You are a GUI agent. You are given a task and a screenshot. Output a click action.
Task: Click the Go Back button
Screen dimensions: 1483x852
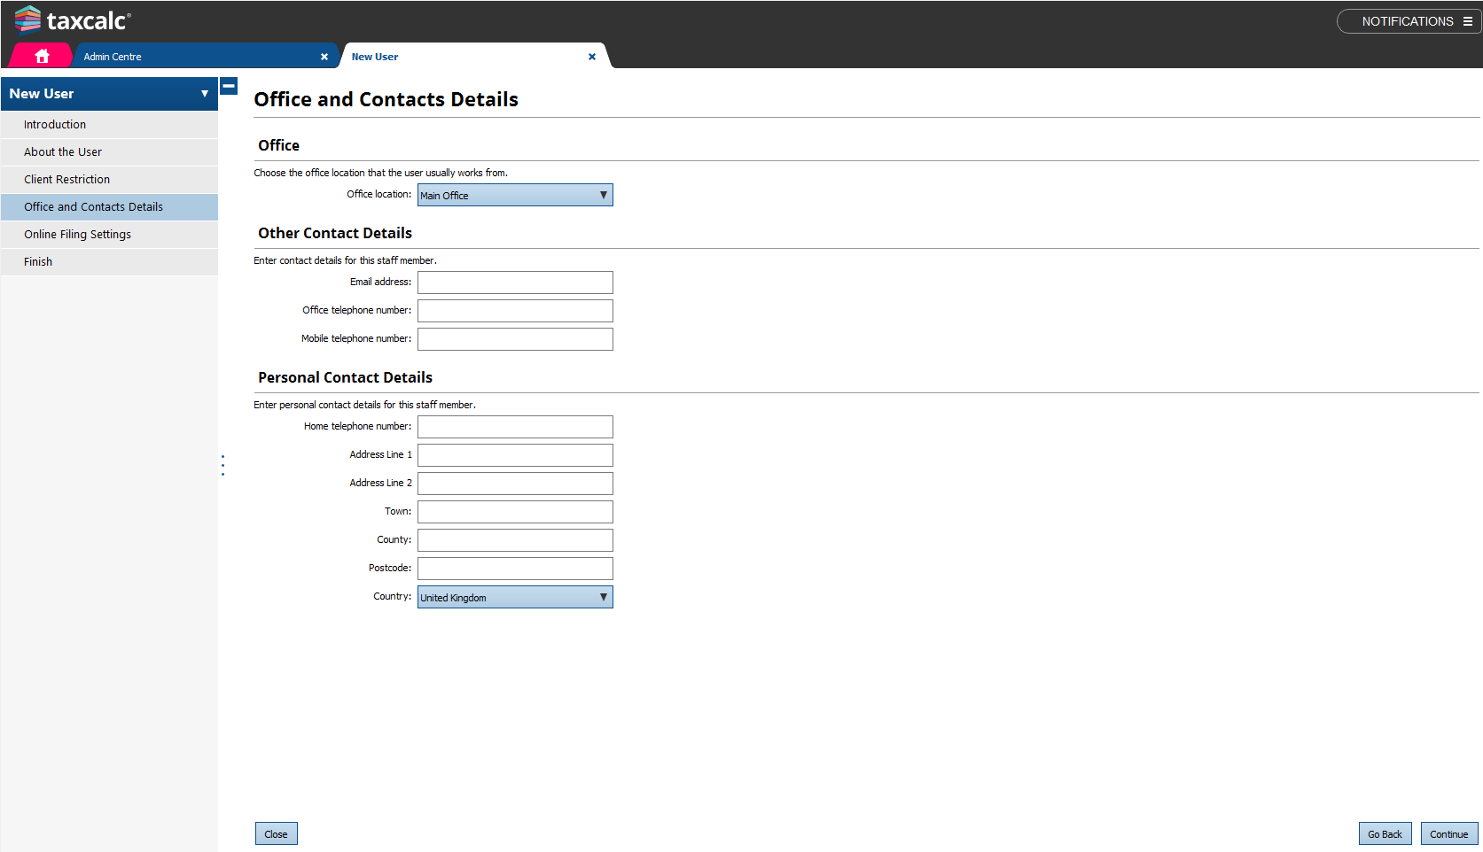pyautogui.click(x=1385, y=834)
